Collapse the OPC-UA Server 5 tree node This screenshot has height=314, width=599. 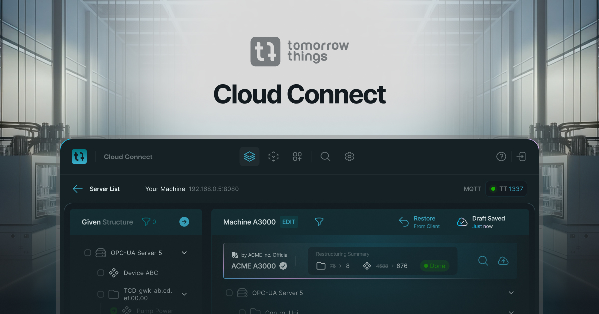[184, 252]
